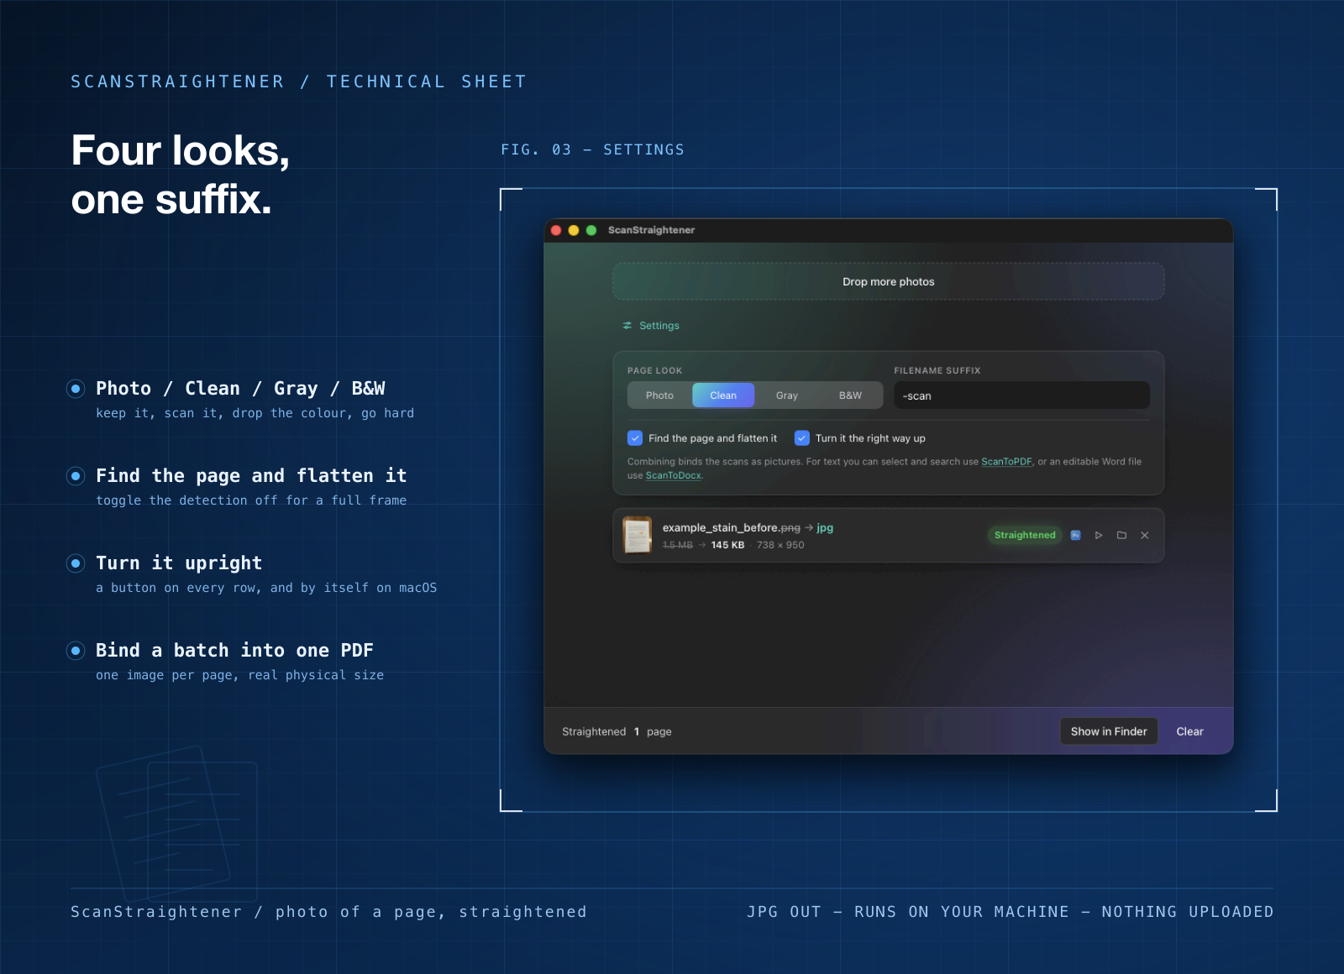Open the blue Px app icon in file row

tap(1075, 535)
